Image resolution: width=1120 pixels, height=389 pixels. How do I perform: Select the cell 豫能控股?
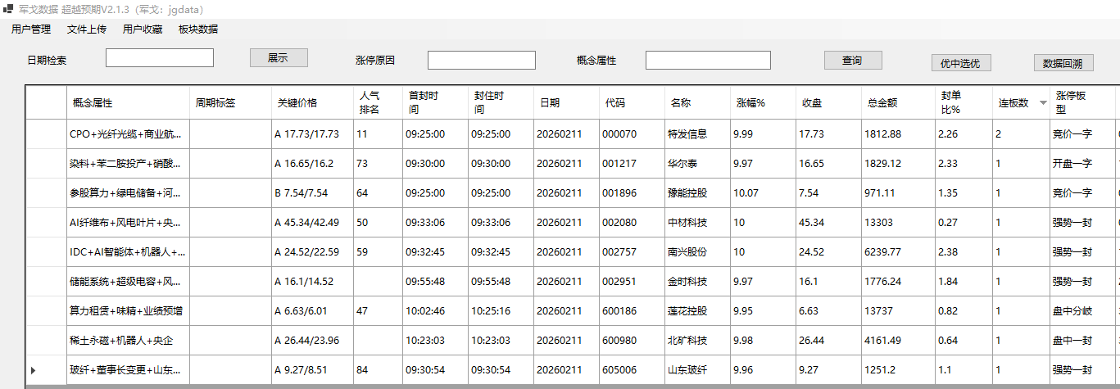697,193
